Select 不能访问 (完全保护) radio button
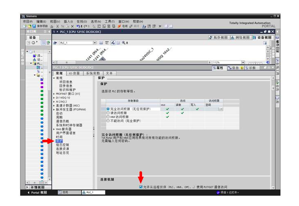This screenshot has height=206, width=299. pos(108,121)
